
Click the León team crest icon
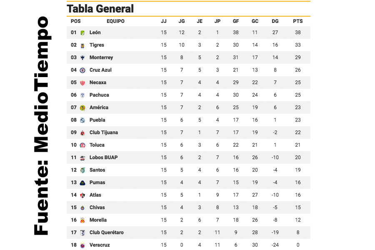click(x=82, y=33)
